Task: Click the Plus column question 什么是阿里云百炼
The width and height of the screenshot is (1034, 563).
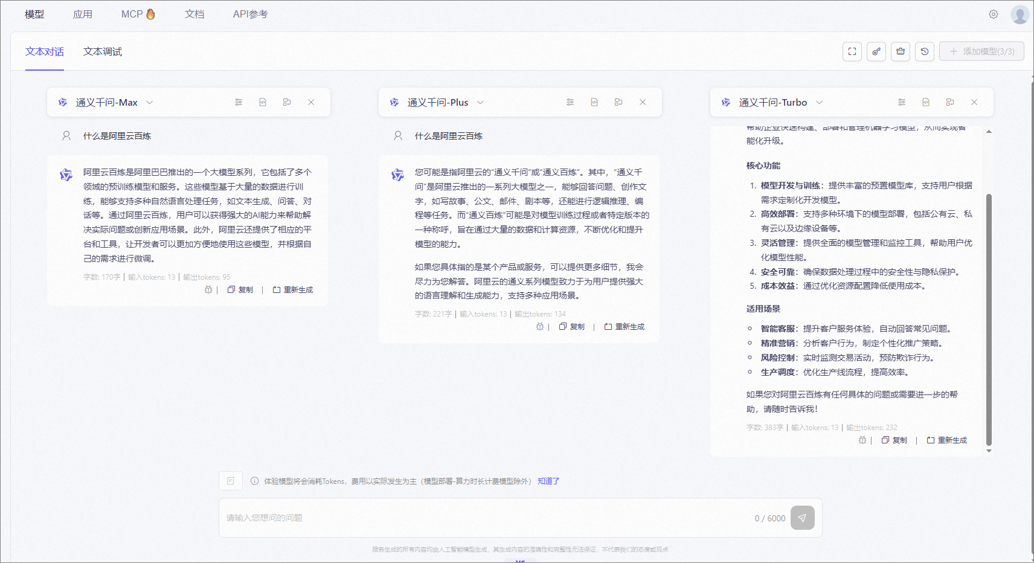Action: (x=449, y=137)
